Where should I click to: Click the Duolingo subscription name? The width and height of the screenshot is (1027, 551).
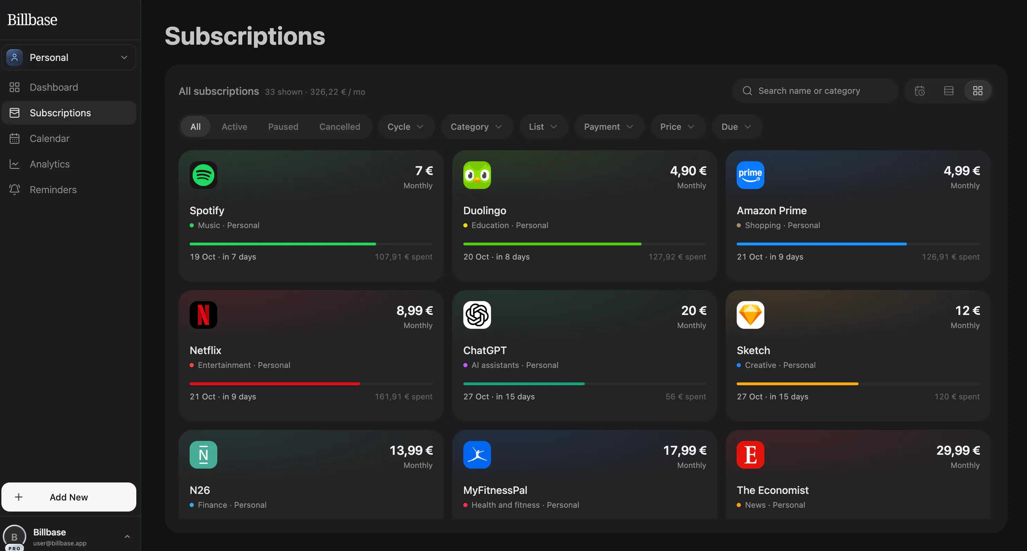point(484,210)
